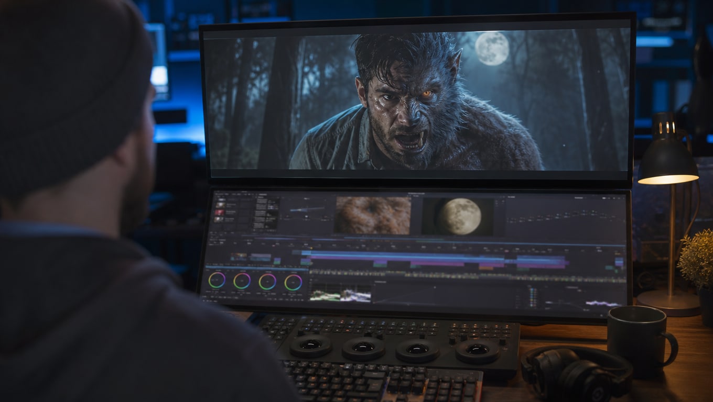Screen dimensions: 713x402
Task: Click the small white waveform in the bottom-right panel
Action: [602, 303]
